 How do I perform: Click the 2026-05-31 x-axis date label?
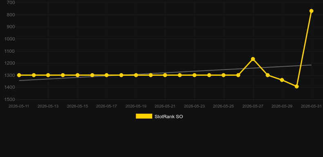point(311,106)
